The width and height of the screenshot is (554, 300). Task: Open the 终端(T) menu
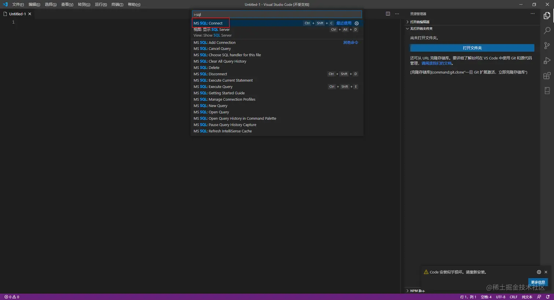point(117,4)
